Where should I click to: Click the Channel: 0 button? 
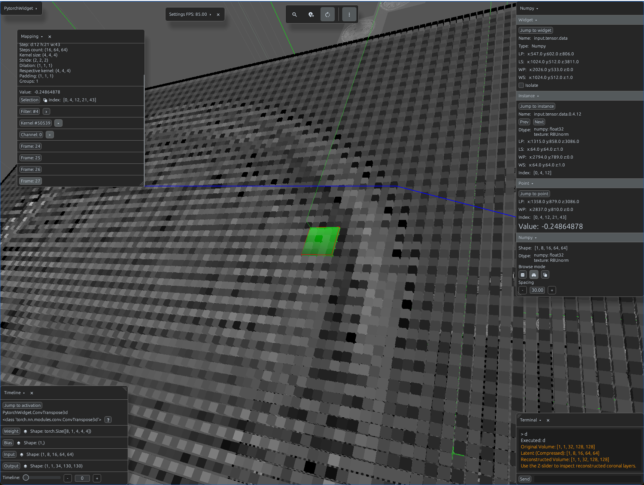(31, 135)
